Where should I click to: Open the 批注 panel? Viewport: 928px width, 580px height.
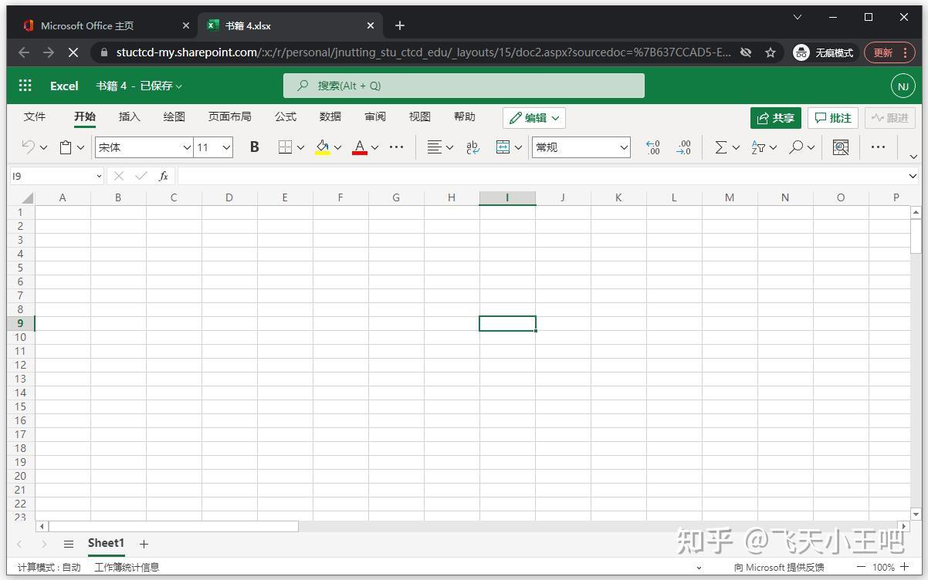pyautogui.click(x=832, y=117)
